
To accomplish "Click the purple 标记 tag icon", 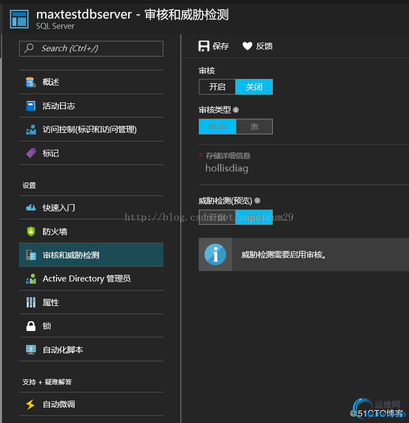I will [30, 153].
